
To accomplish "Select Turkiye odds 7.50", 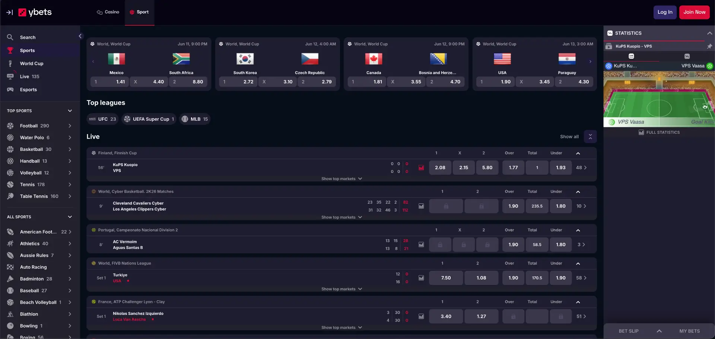I will [x=446, y=278].
